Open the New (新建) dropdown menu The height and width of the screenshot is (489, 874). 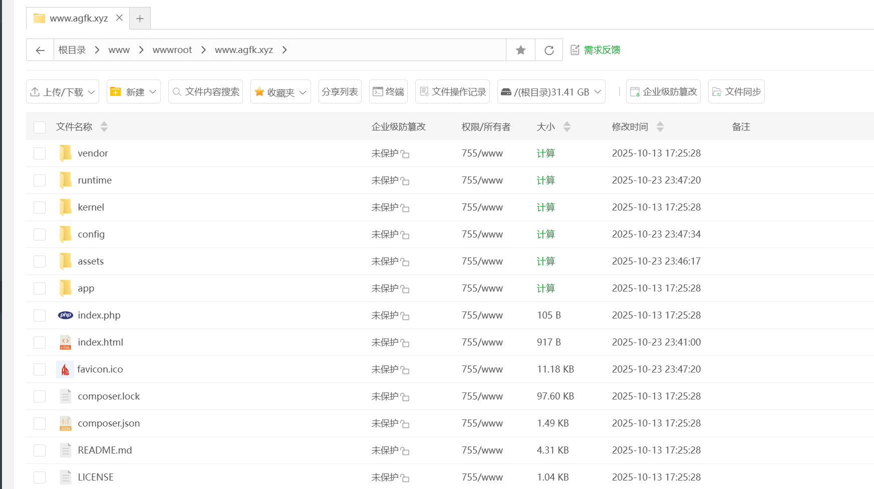click(x=133, y=91)
